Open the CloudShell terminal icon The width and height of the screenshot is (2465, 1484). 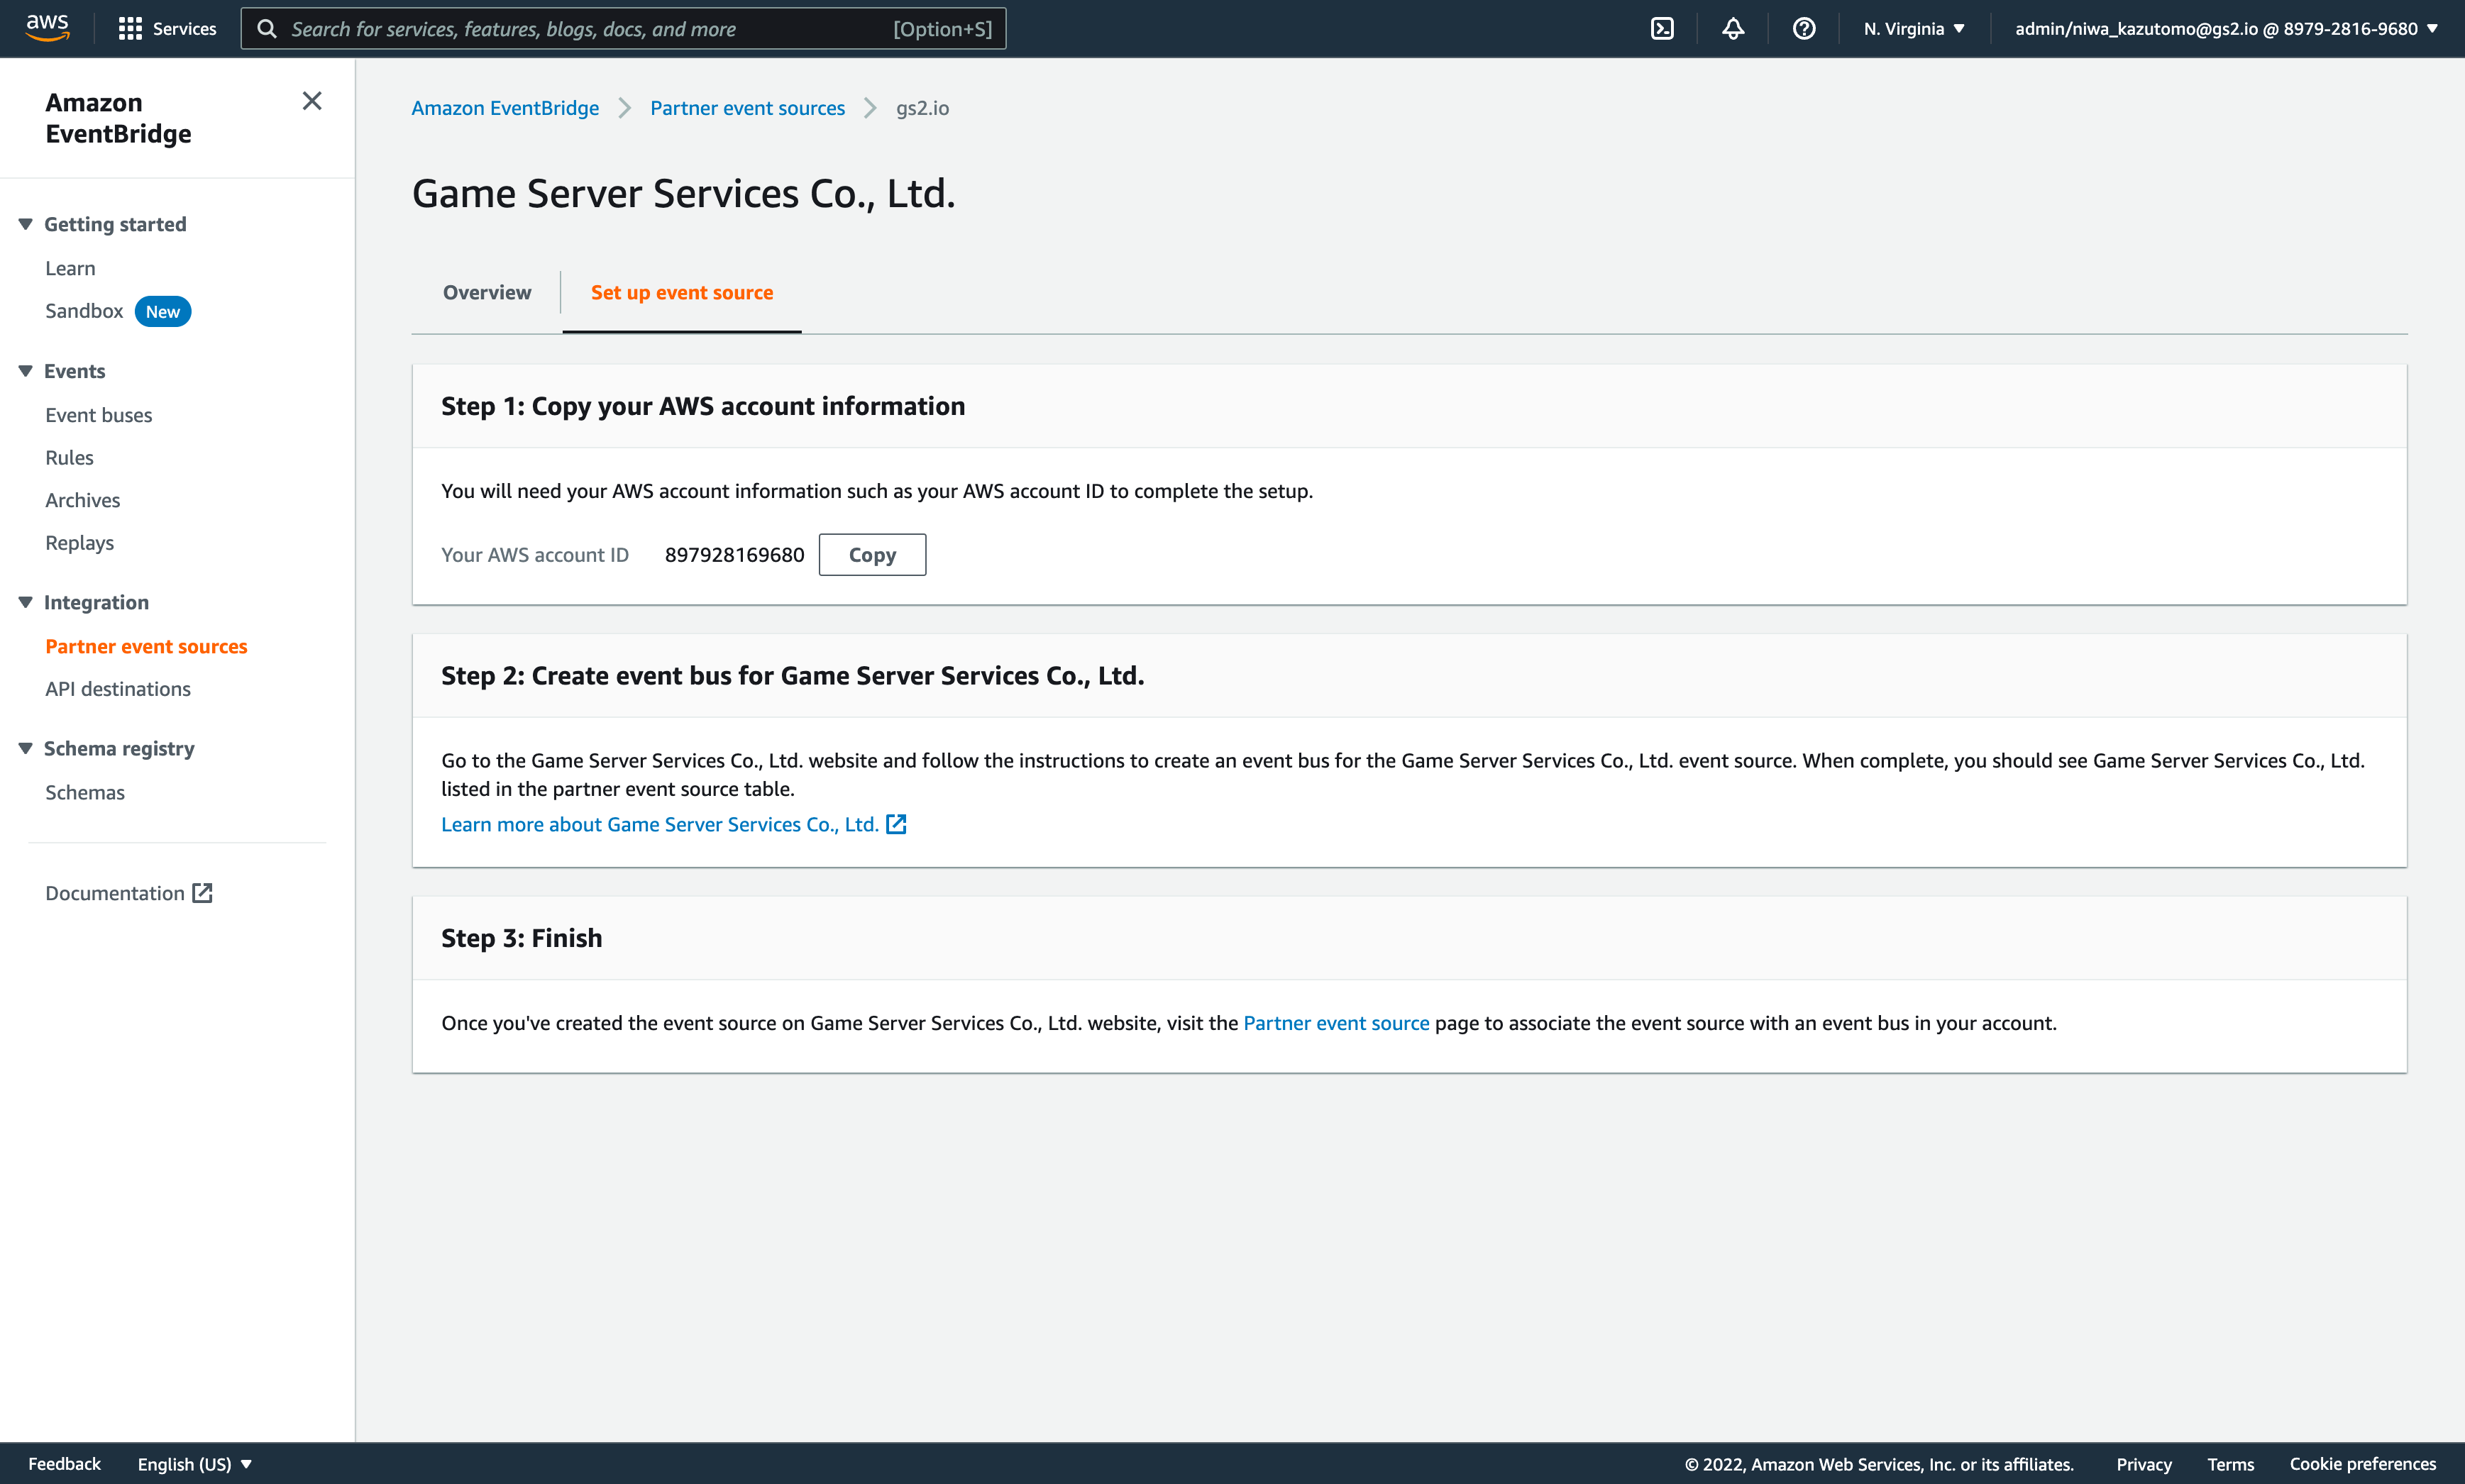(x=1662, y=29)
